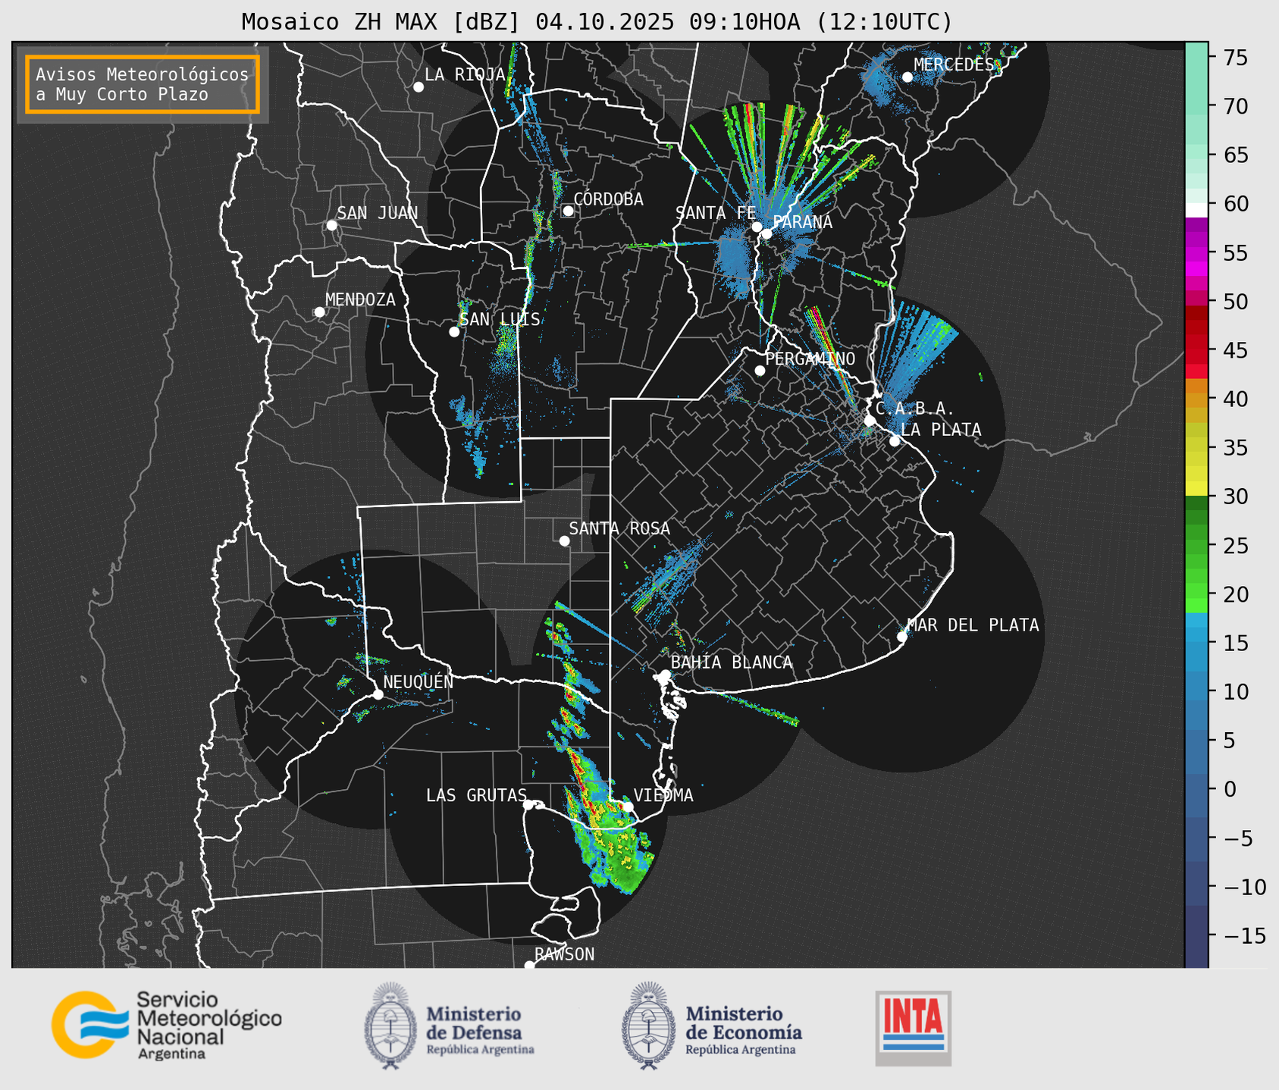Click the San Juan city marker
This screenshot has width=1279, height=1090.
(x=331, y=225)
